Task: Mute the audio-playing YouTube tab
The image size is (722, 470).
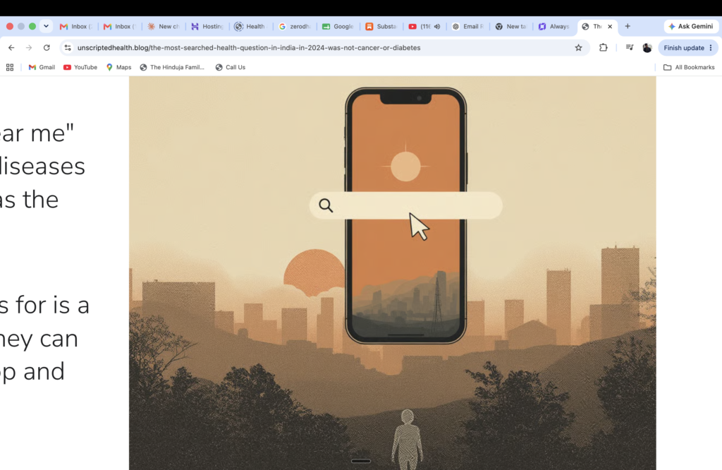Action: coord(437,27)
